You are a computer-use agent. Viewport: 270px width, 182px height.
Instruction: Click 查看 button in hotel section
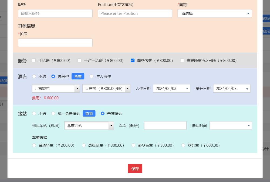pyautogui.click(x=78, y=76)
